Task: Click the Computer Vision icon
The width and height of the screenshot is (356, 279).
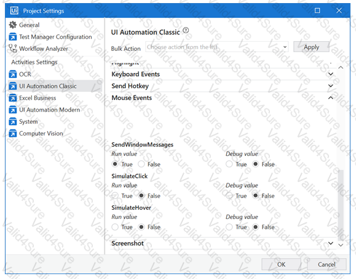Action: coord(13,134)
